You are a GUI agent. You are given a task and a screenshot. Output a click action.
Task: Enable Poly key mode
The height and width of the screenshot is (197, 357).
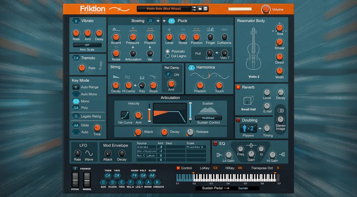click(76, 108)
